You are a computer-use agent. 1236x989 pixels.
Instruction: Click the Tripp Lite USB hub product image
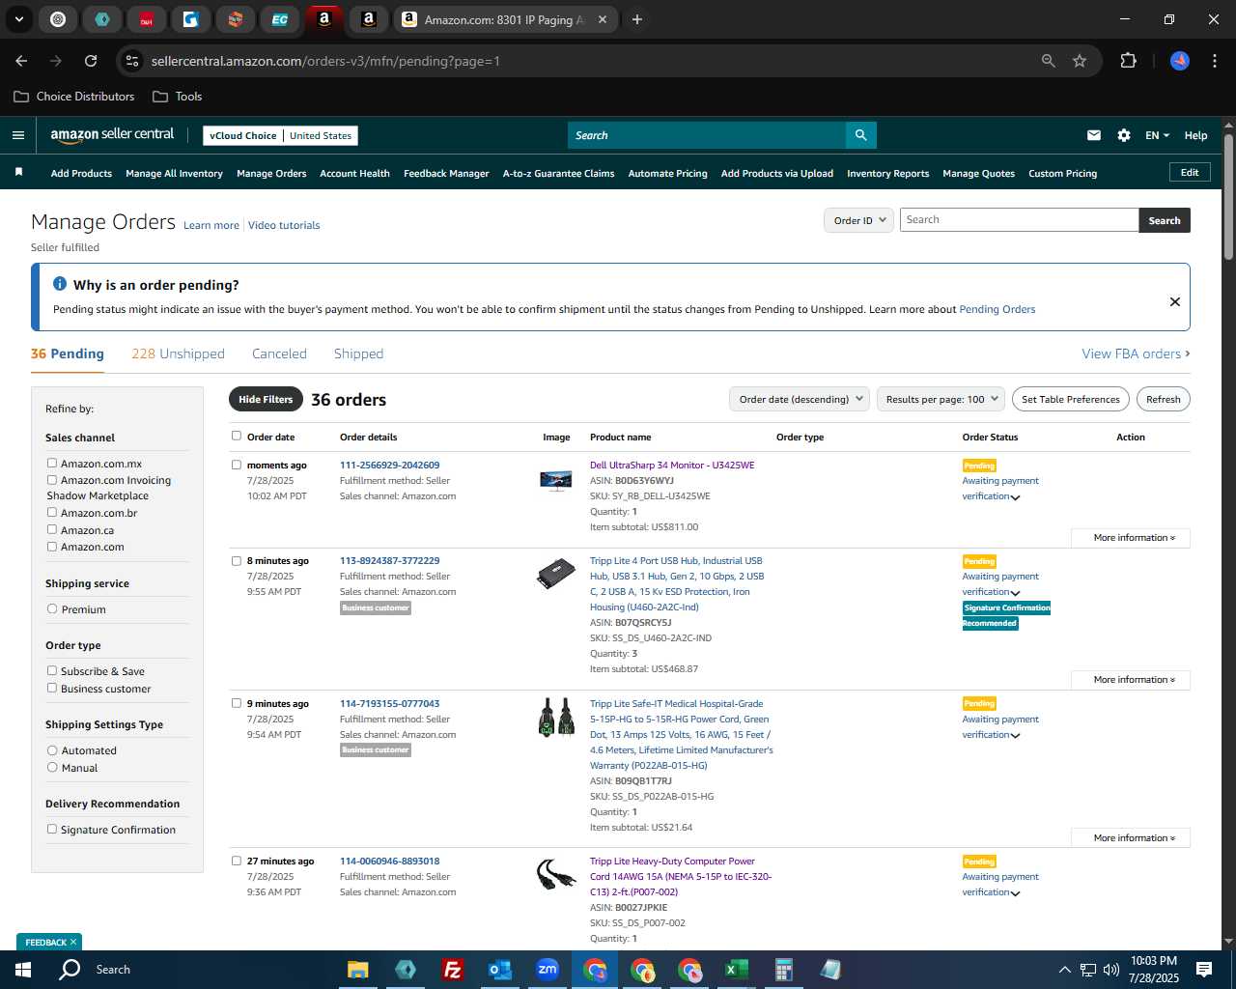pyautogui.click(x=556, y=574)
